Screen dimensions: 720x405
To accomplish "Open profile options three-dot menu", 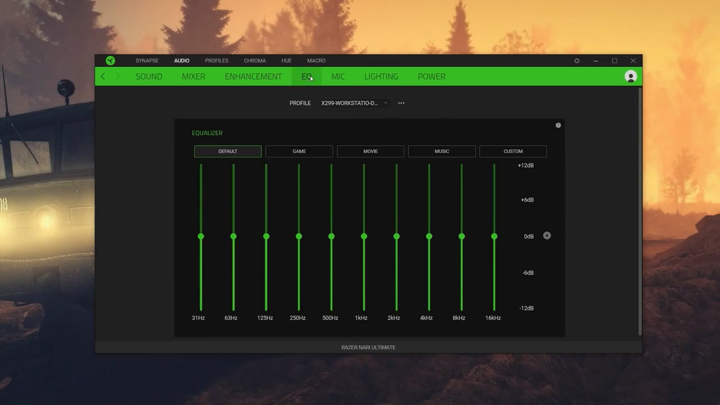I will 401,103.
